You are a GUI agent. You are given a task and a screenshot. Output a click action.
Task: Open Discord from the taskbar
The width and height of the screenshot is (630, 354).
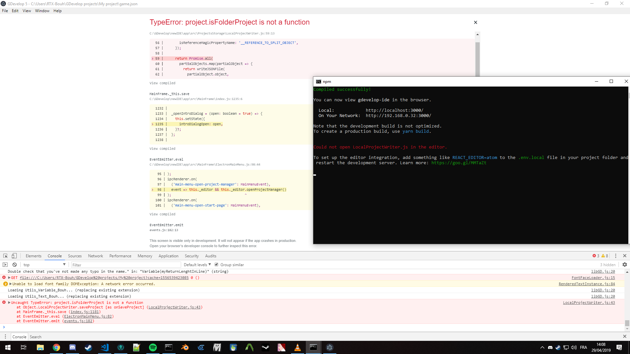72,347
